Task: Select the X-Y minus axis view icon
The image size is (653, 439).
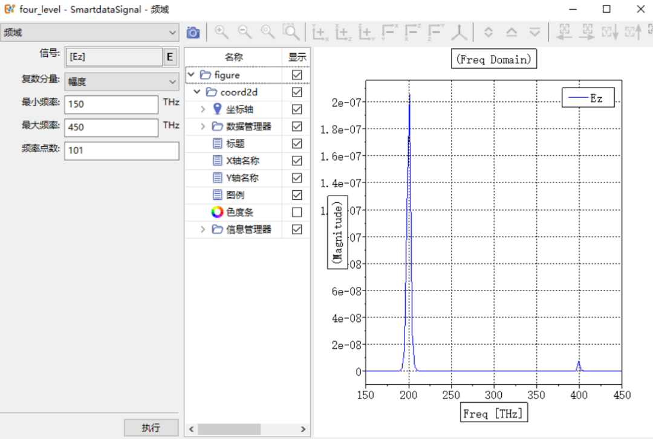Action: point(390,33)
